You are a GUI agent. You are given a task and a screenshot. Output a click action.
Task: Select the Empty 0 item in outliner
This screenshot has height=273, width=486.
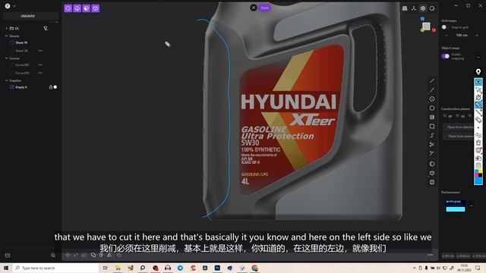coord(21,87)
